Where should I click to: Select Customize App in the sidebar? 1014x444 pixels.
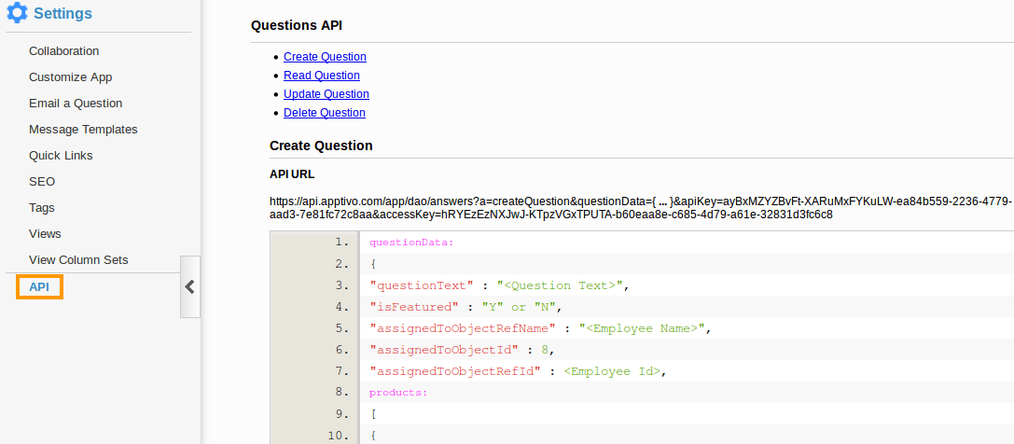pyautogui.click(x=71, y=76)
